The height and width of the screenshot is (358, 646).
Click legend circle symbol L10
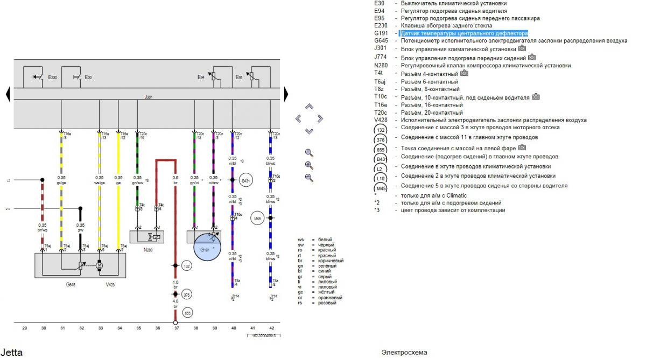pyautogui.click(x=381, y=178)
